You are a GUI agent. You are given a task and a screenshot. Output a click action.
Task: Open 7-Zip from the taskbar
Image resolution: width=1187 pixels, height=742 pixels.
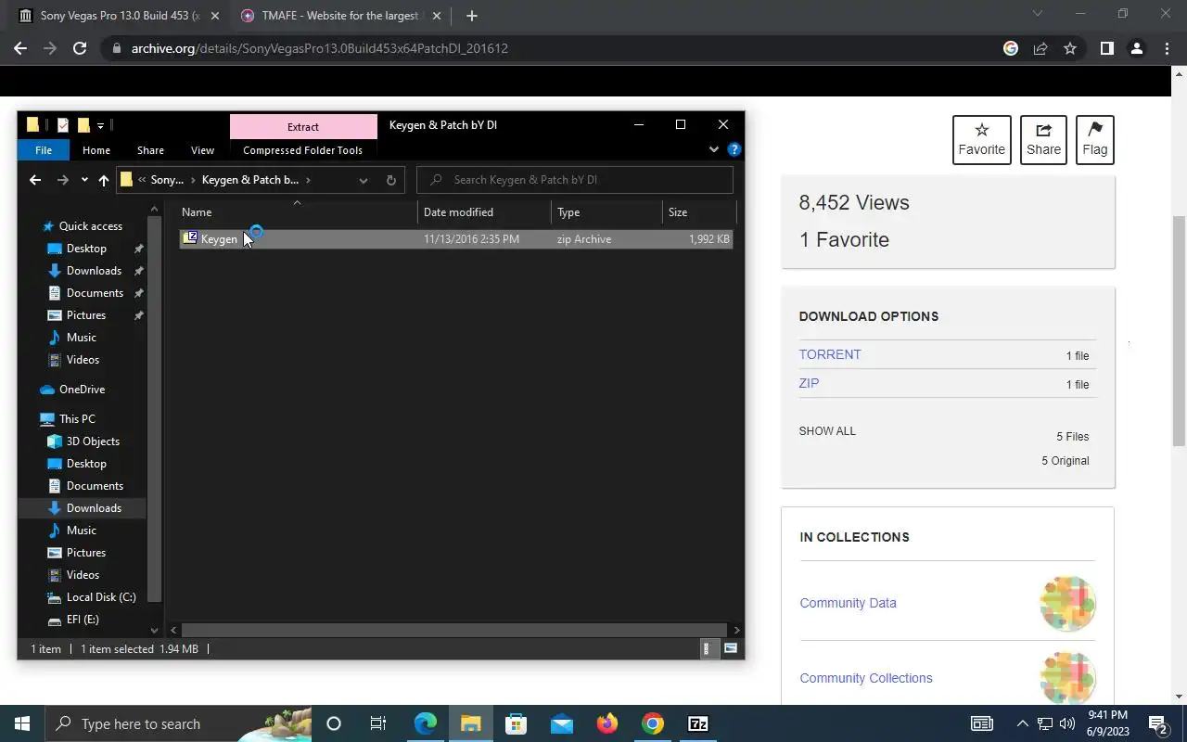click(x=698, y=723)
